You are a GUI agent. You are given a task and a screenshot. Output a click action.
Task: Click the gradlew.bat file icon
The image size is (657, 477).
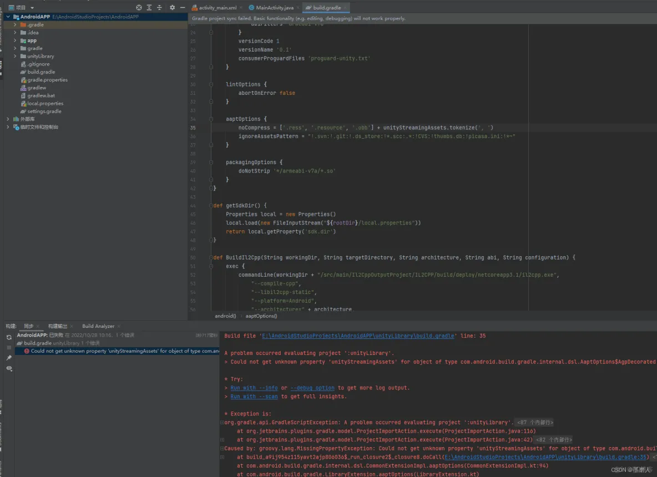coord(23,95)
